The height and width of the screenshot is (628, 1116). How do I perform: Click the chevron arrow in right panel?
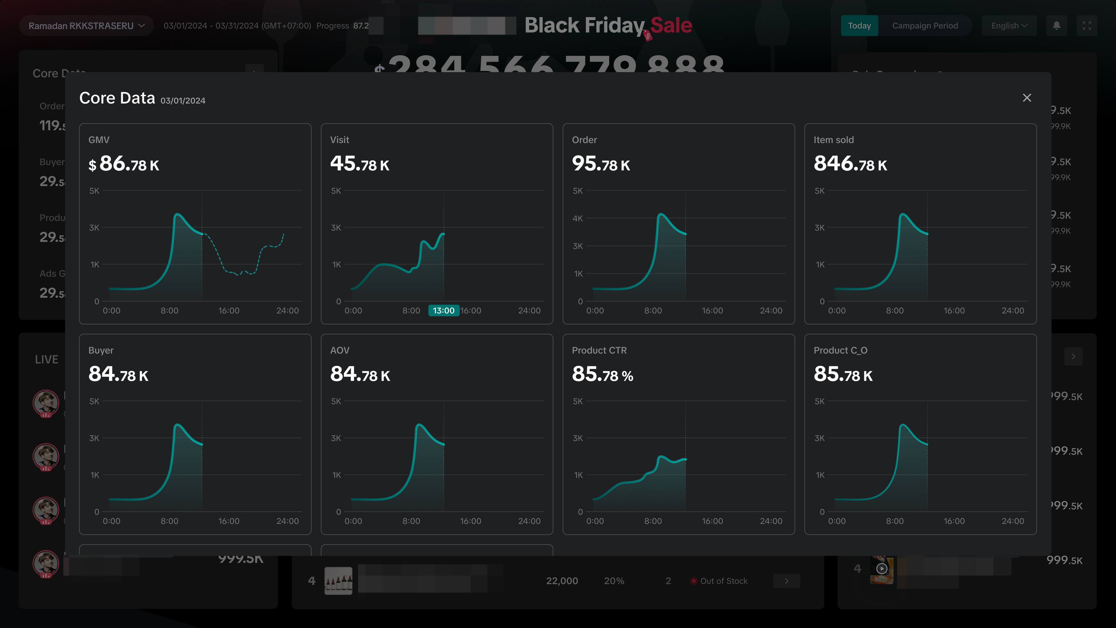pos(1073,356)
